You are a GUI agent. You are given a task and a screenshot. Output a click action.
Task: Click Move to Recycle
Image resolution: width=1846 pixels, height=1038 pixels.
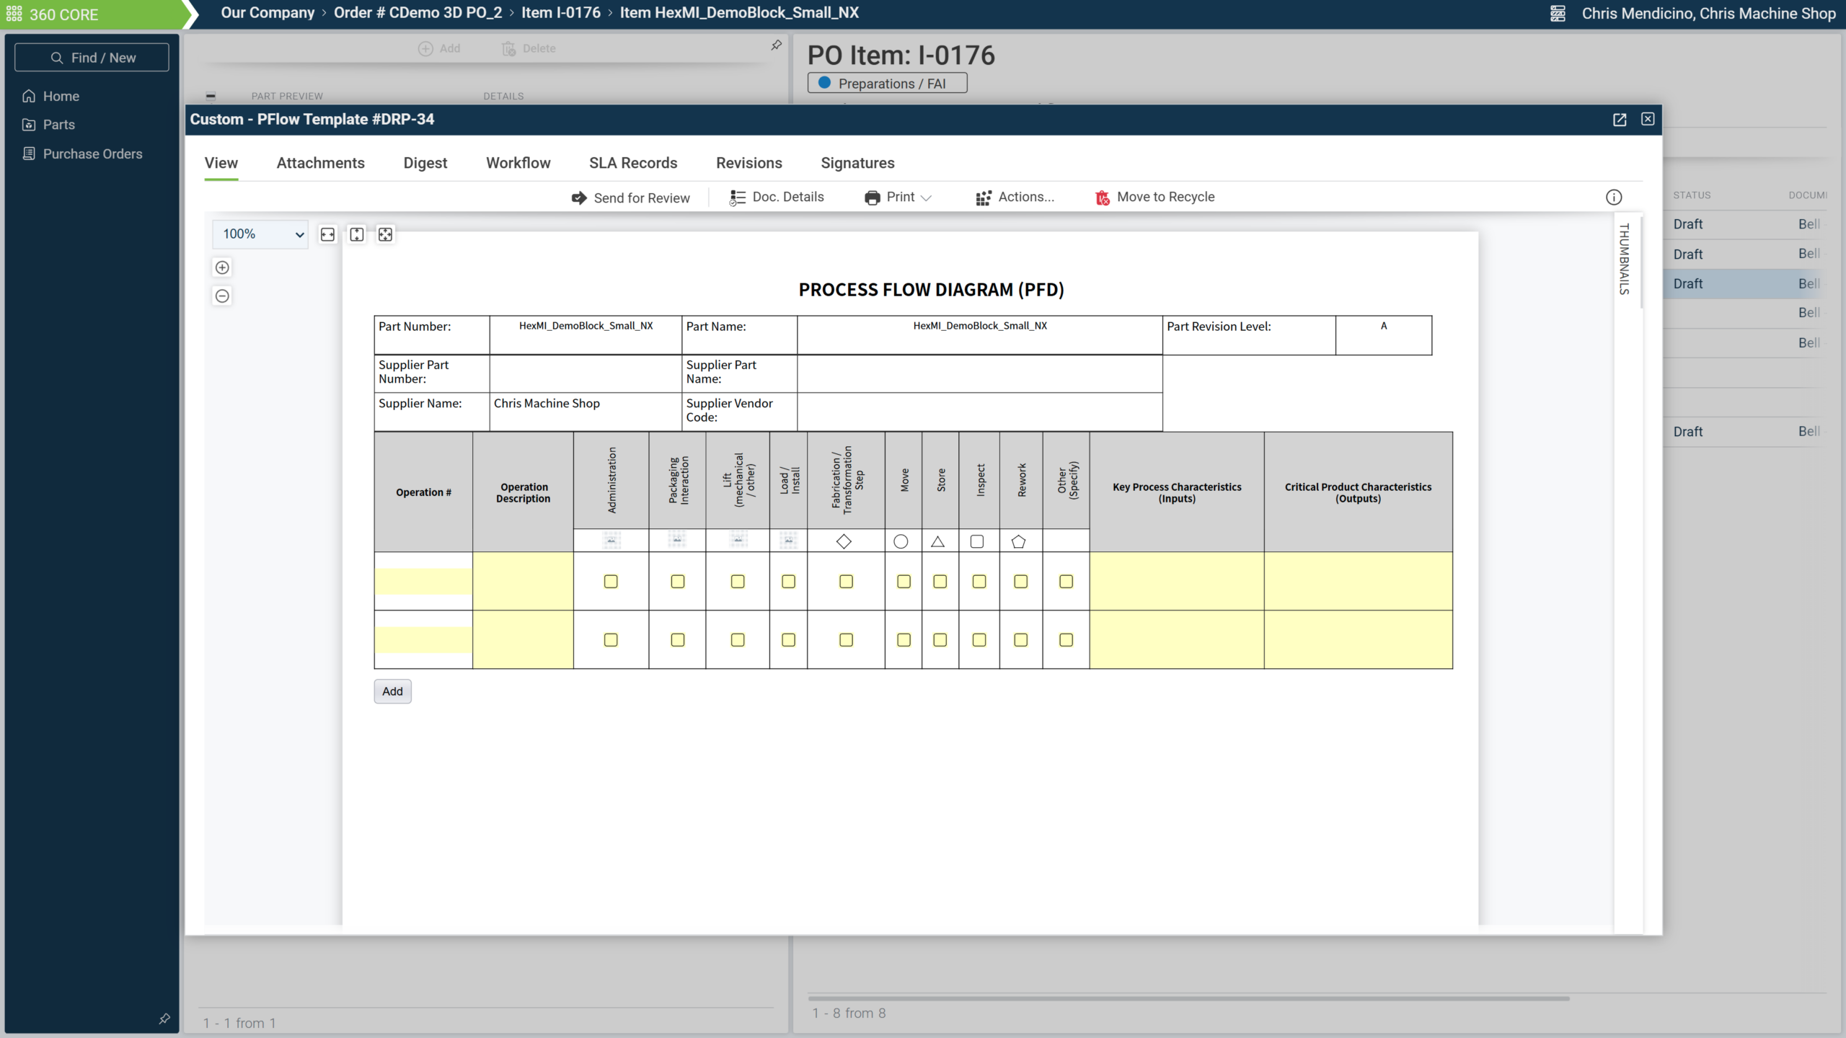pyautogui.click(x=1154, y=197)
